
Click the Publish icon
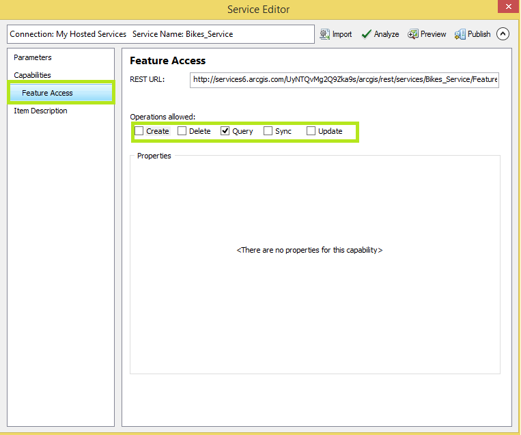click(x=460, y=34)
